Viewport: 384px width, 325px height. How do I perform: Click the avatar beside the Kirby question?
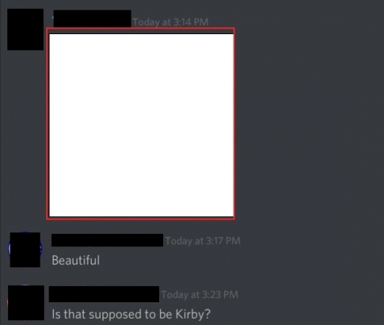click(x=26, y=302)
